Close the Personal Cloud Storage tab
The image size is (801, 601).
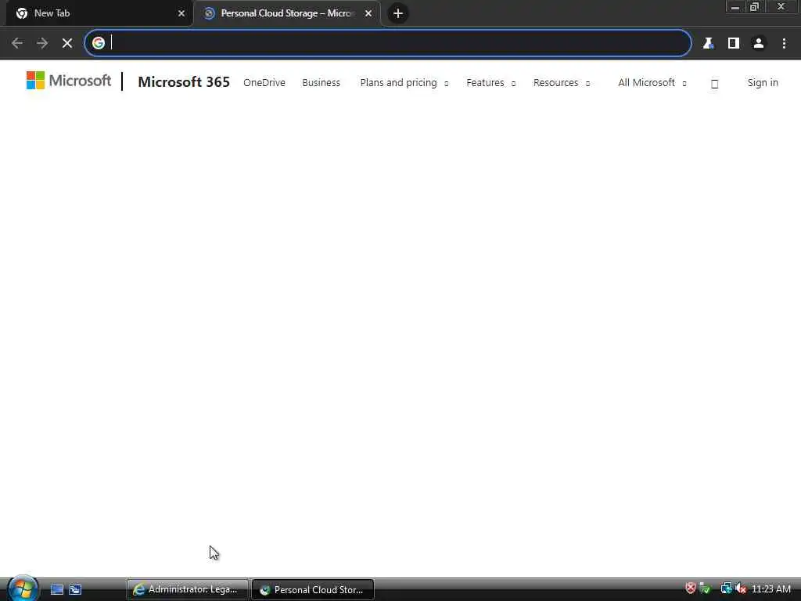click(368, 13)
